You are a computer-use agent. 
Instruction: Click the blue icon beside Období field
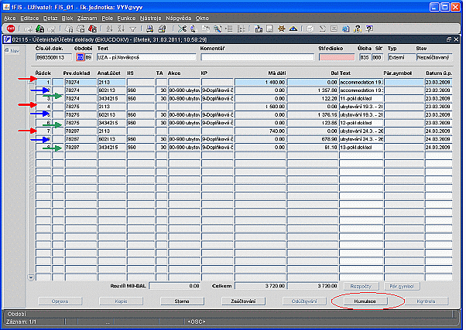tap(79, 57)
